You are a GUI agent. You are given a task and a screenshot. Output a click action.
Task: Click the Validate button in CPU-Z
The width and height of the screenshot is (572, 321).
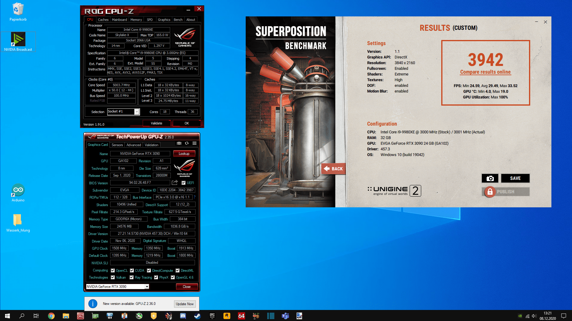coord(156,123)
